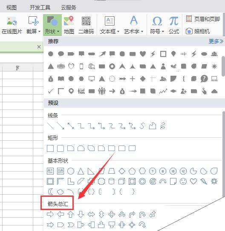
Task: Choose the scribble line shape
Action: 163,126
